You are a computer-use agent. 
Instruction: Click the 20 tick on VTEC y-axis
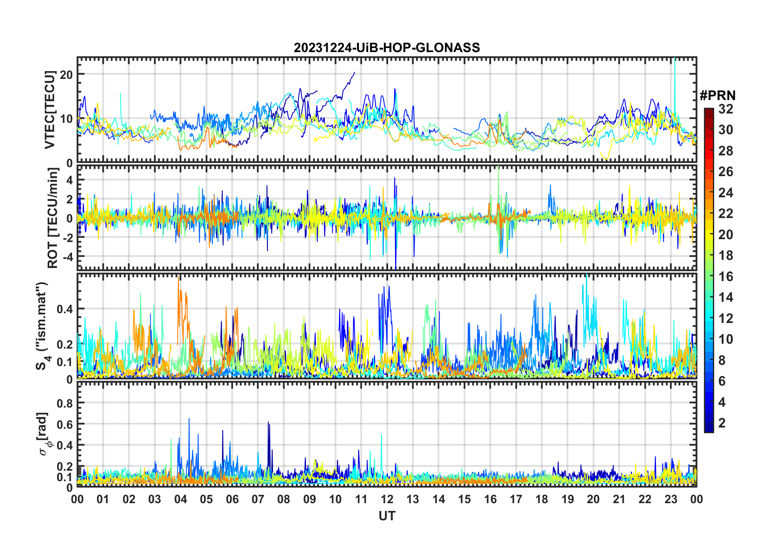pyautogui.click(x=66, y=74)
